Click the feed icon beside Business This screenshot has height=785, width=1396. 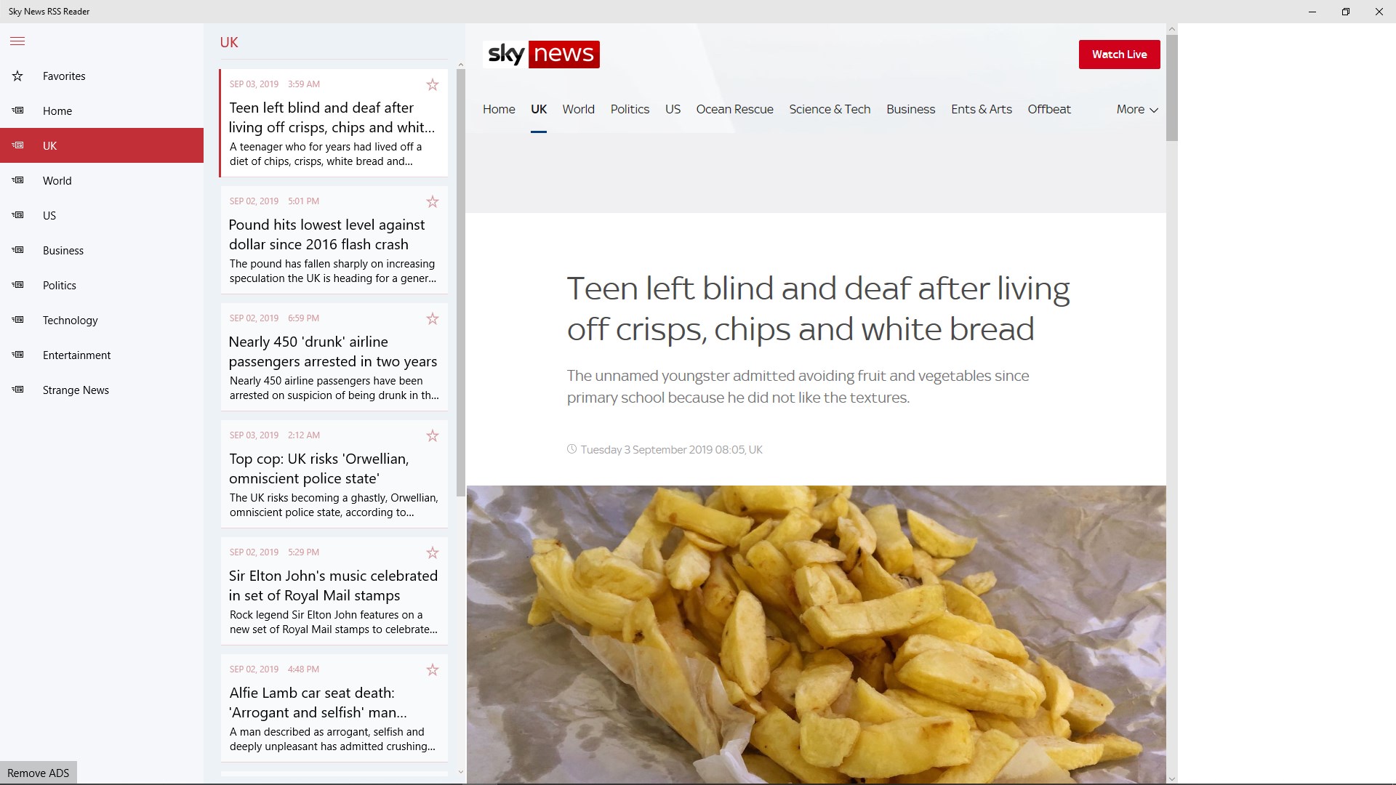coord(17,250)
